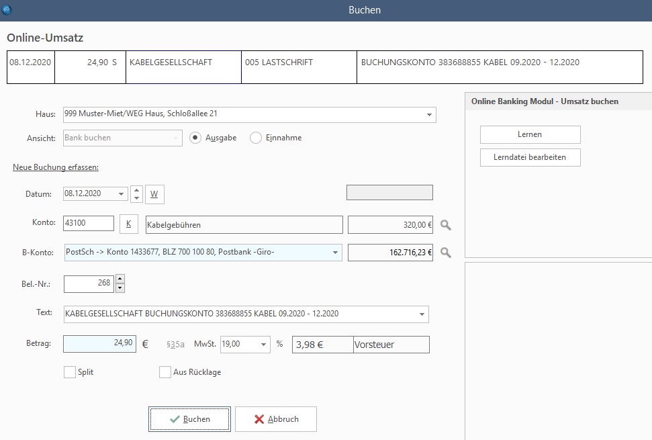The image size is (652, 440).
Task: Decrease the Bel.-Nr. with the down arrow
Action: click(120, 288)
